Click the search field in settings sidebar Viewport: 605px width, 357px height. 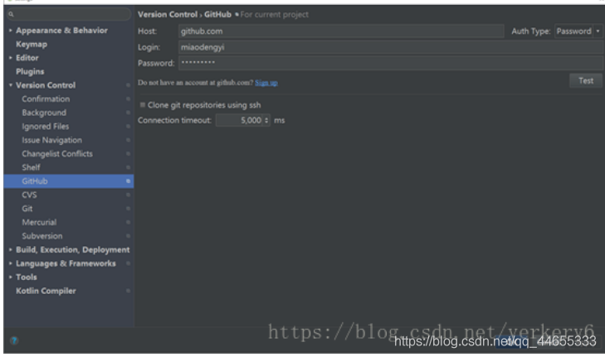(x=69, y=14)
